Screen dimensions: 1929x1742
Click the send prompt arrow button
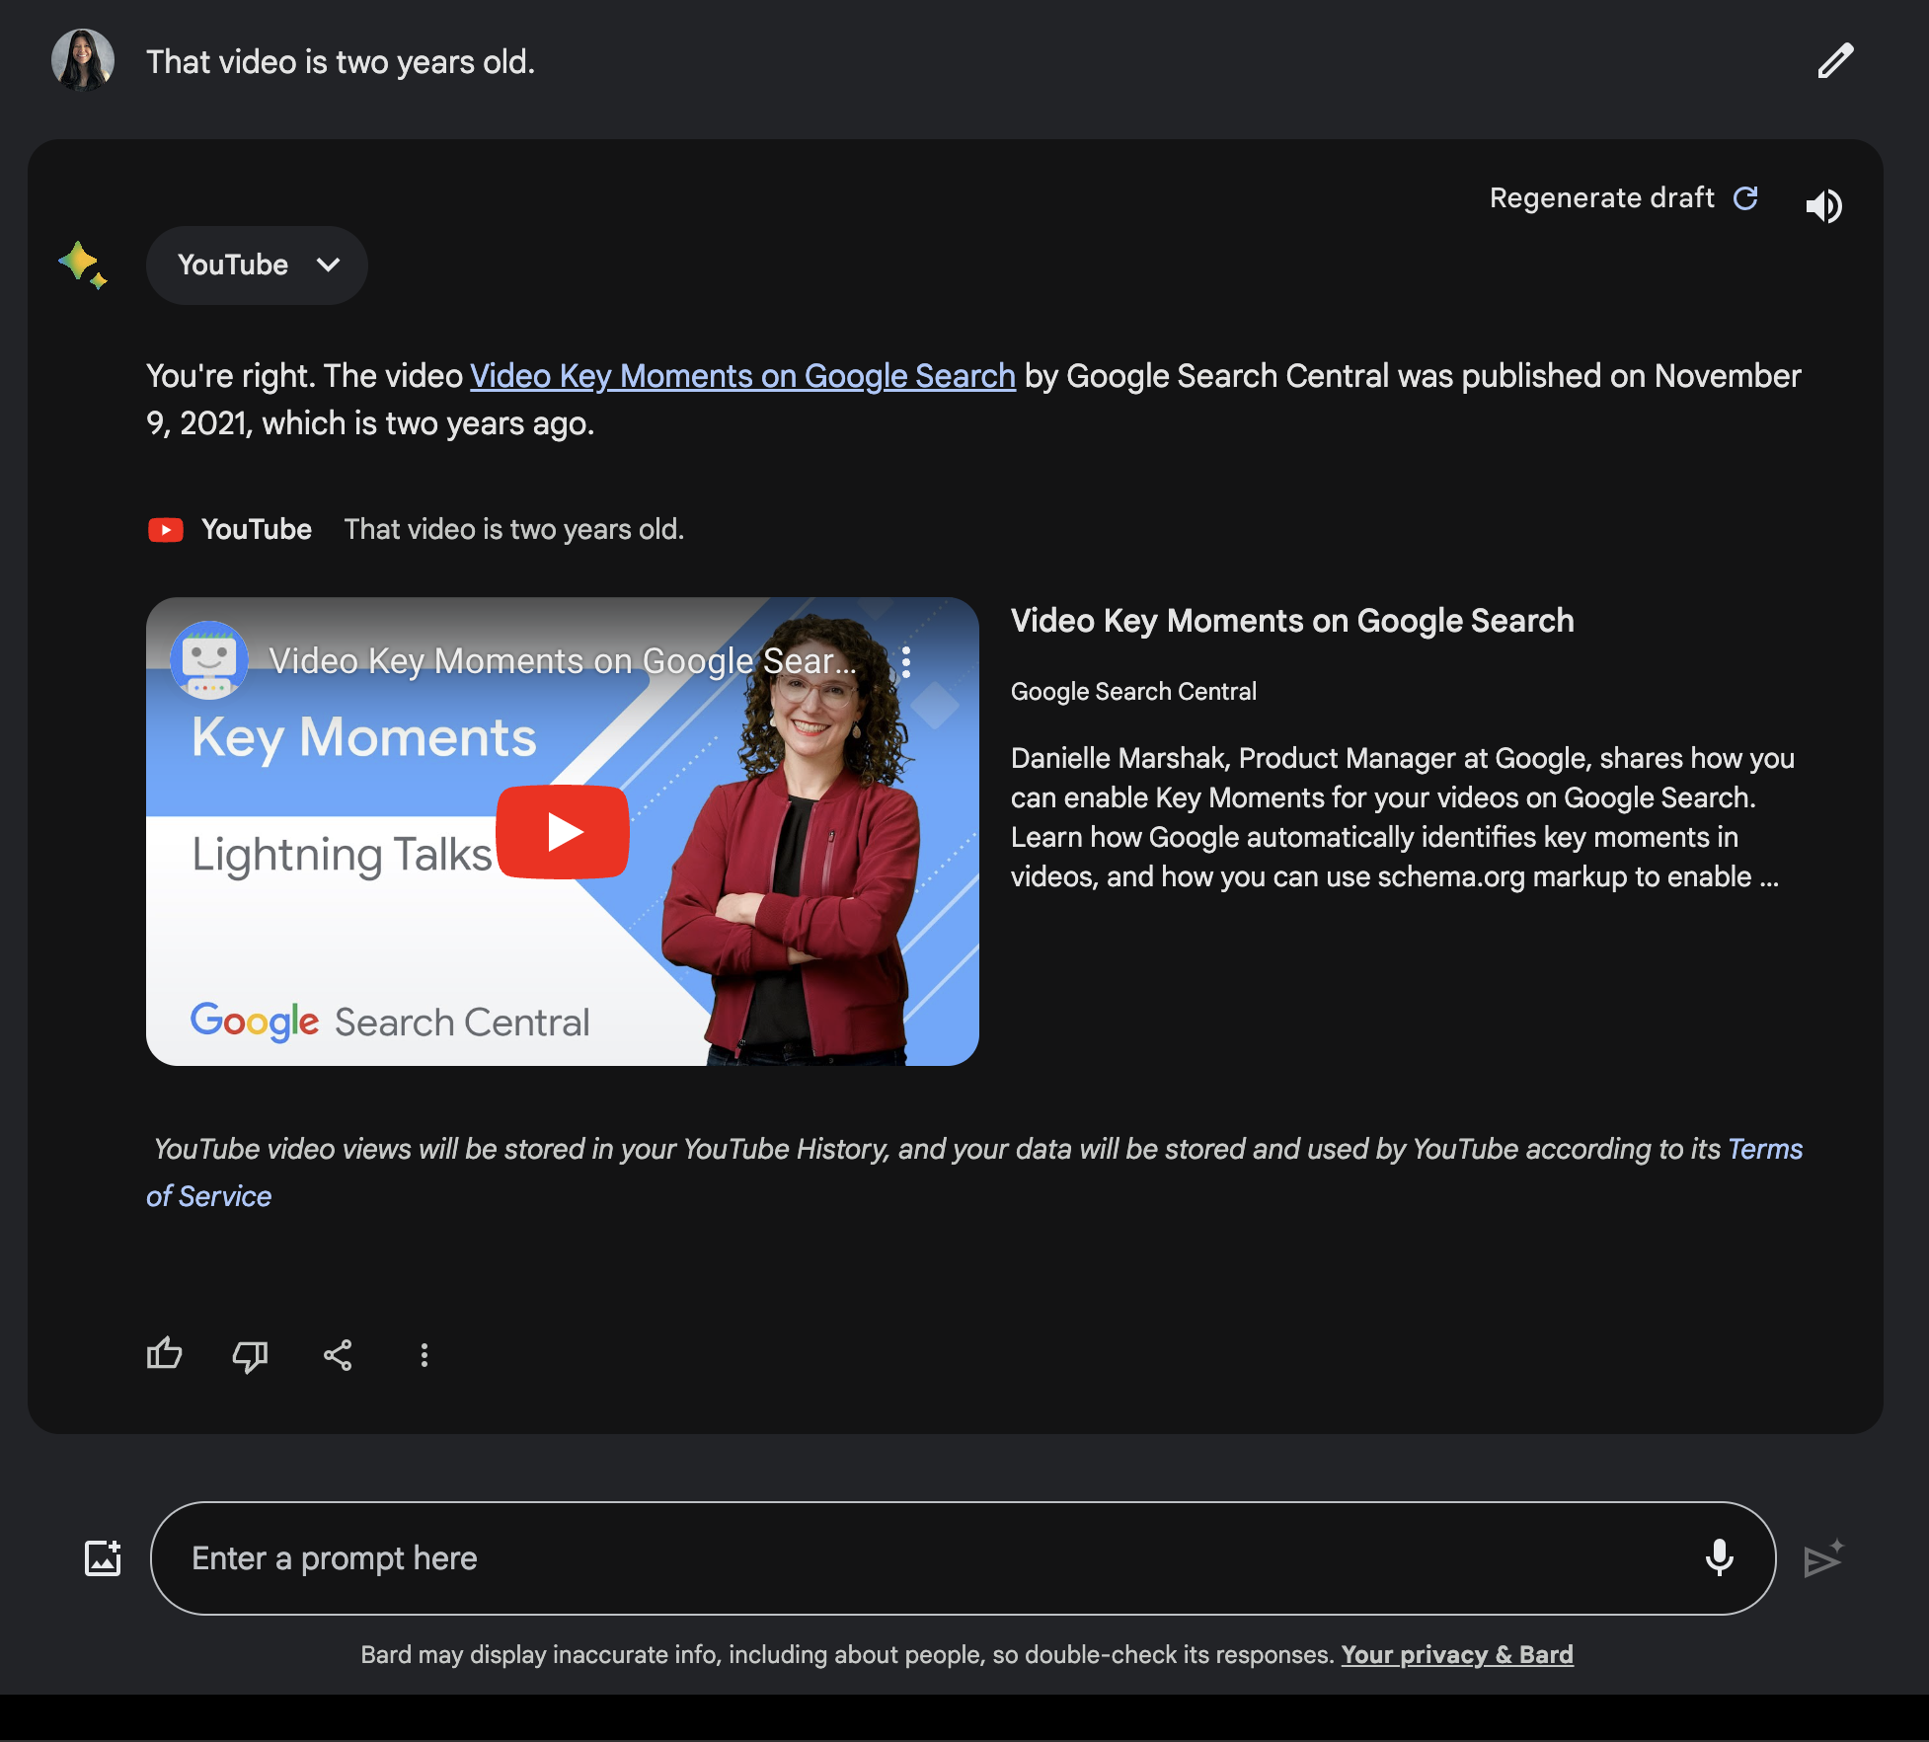[x=1821, y=1558]
